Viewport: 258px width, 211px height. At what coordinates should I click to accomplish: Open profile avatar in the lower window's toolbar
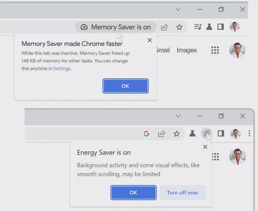[x=235, y=133]
